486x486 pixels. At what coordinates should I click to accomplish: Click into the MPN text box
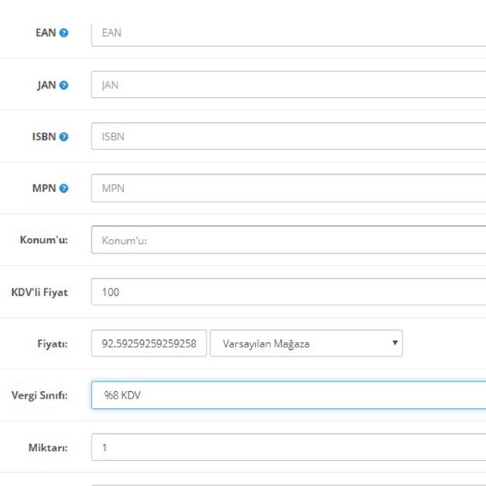(288, 188)
